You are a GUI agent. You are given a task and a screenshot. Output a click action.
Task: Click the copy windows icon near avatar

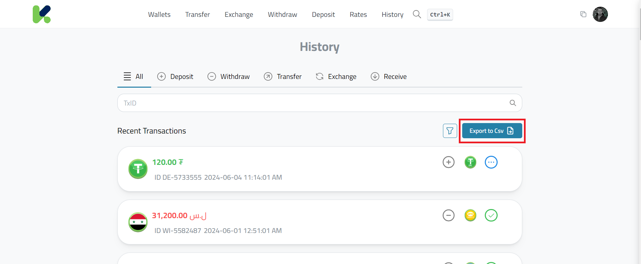tap(583, 14)
